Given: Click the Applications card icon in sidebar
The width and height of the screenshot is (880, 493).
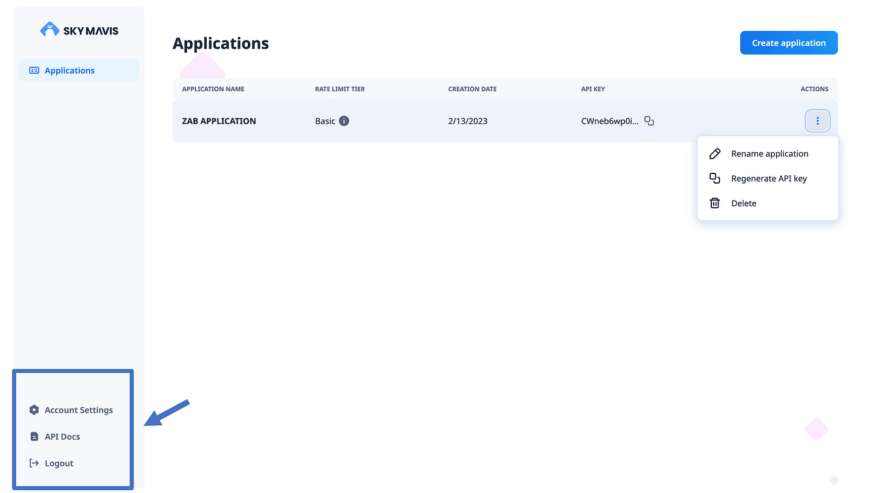Looking at the screenshot, I should (34, 70).
